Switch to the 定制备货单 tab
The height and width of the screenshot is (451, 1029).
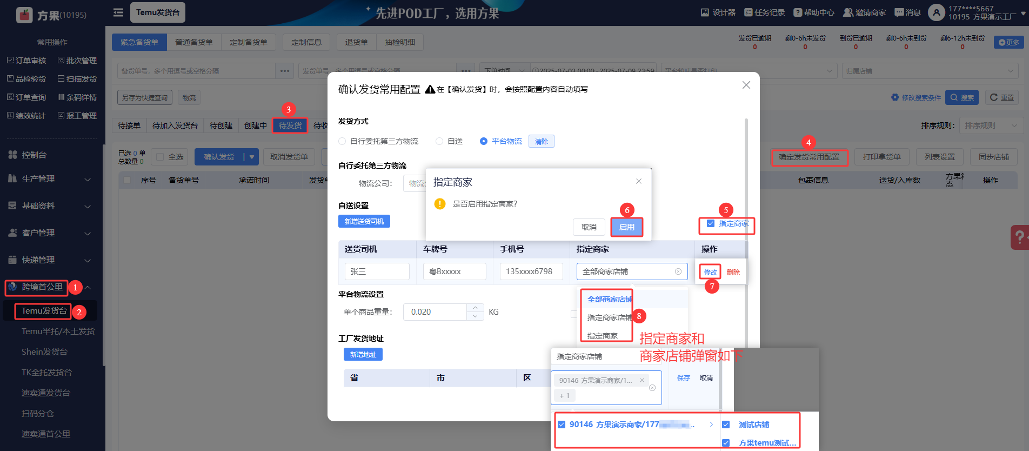point(249,42)
